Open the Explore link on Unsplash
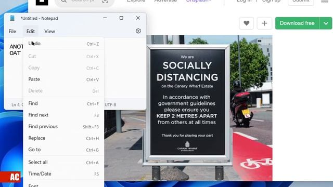The height and width of the screenshot is (187, 333). click(136, 1)
